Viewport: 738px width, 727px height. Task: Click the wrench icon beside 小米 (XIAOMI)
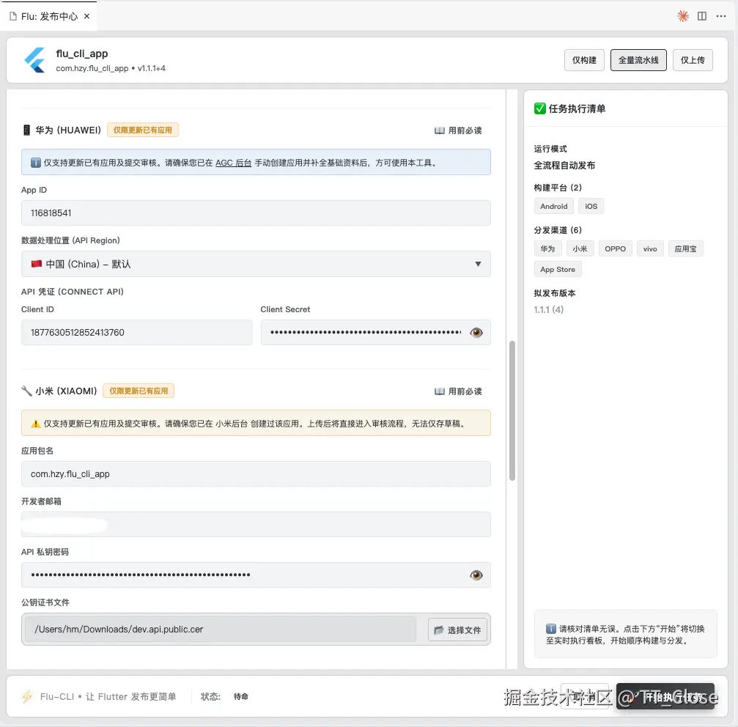point(27,391)
